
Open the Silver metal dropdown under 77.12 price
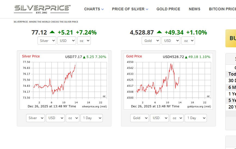tap(47, 41)
